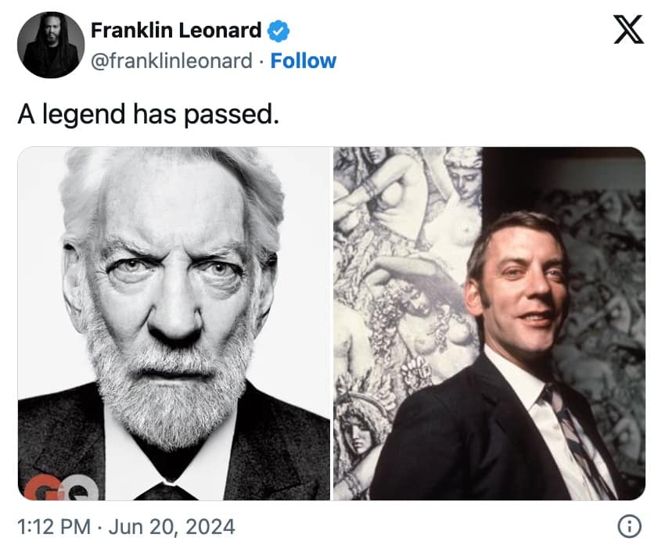Image resolution: width=665 pixels, height=552 pixels.
Task: Click the right image in the media pair
Action: [493, 324]
